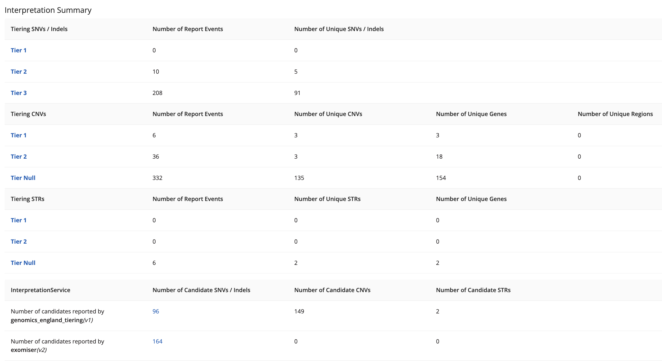Screen dimensions: 662x364
Task: Click the Tier Null CNVs 332 report events value
Action: tap(157, 178)
